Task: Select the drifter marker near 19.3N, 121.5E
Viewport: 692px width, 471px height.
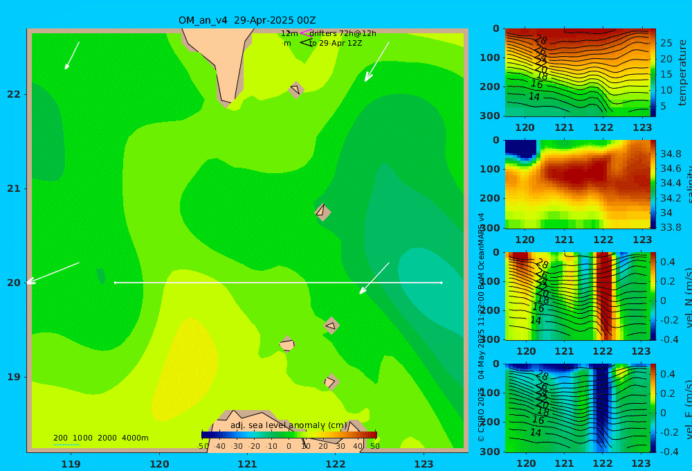Action: 287,344
